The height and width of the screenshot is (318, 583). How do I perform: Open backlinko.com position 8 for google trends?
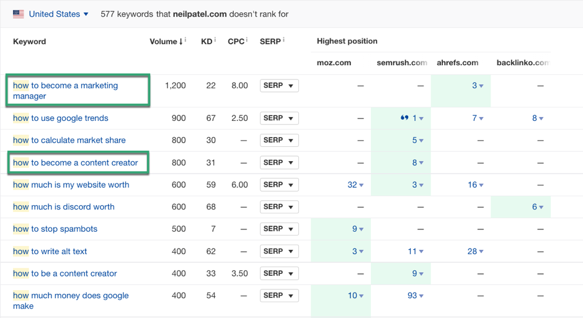(537, 118)
